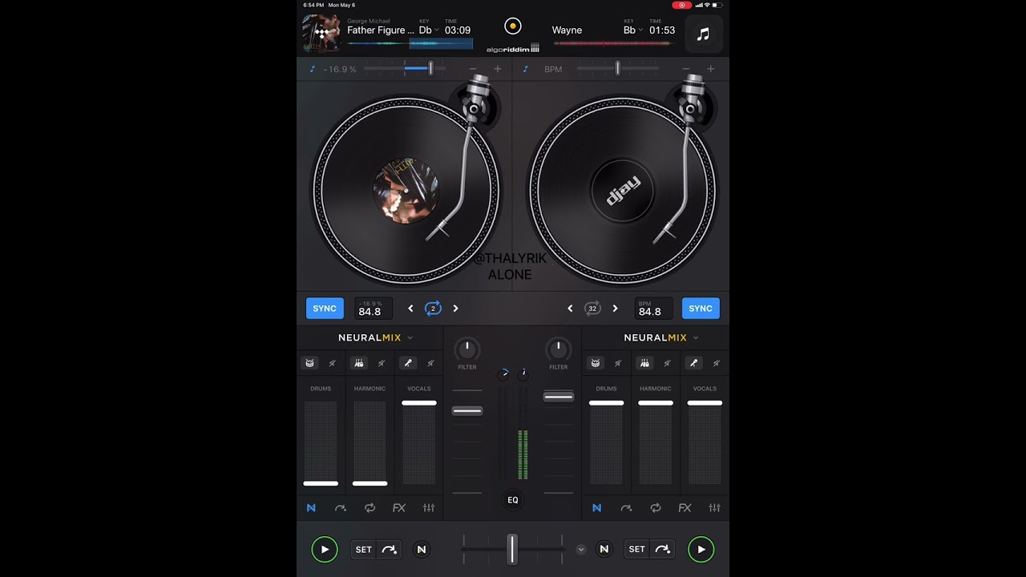
Task: Click the right deck 84.8 BPM field
Action: [653, 309]
